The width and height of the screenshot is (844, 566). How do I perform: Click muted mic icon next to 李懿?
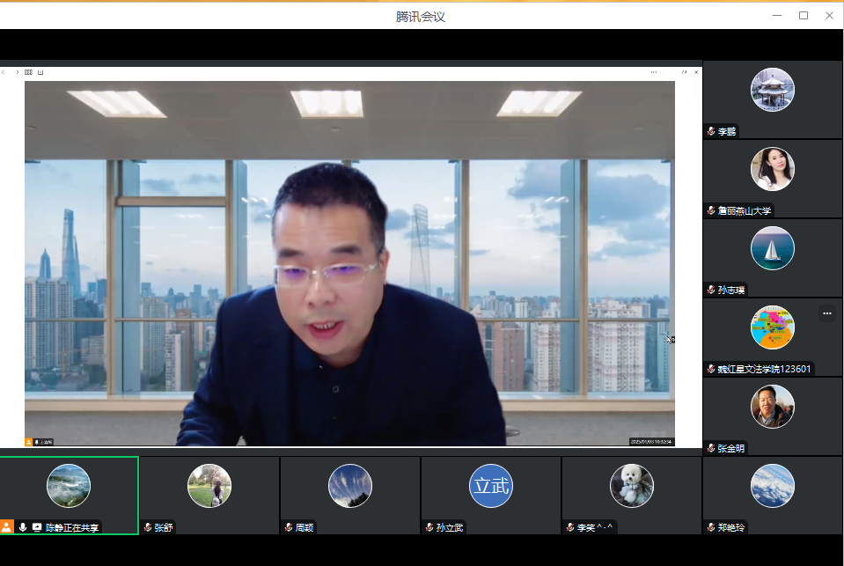pos(711,131)
